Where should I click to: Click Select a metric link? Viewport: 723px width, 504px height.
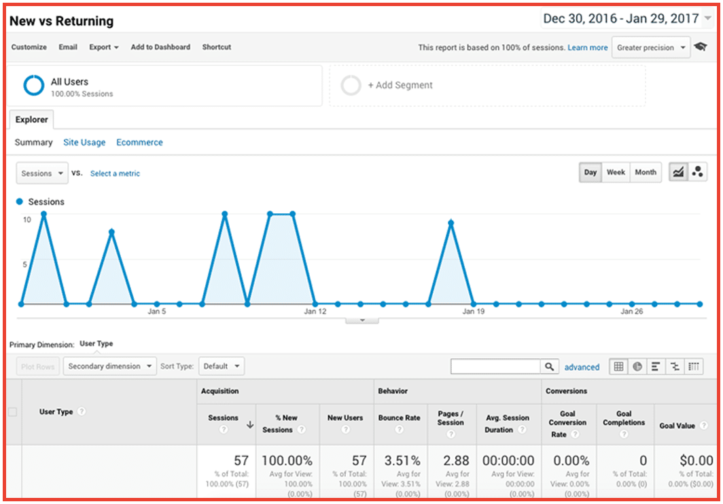(x=115, y=173)
